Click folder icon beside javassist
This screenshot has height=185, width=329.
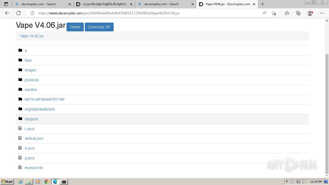20,79
